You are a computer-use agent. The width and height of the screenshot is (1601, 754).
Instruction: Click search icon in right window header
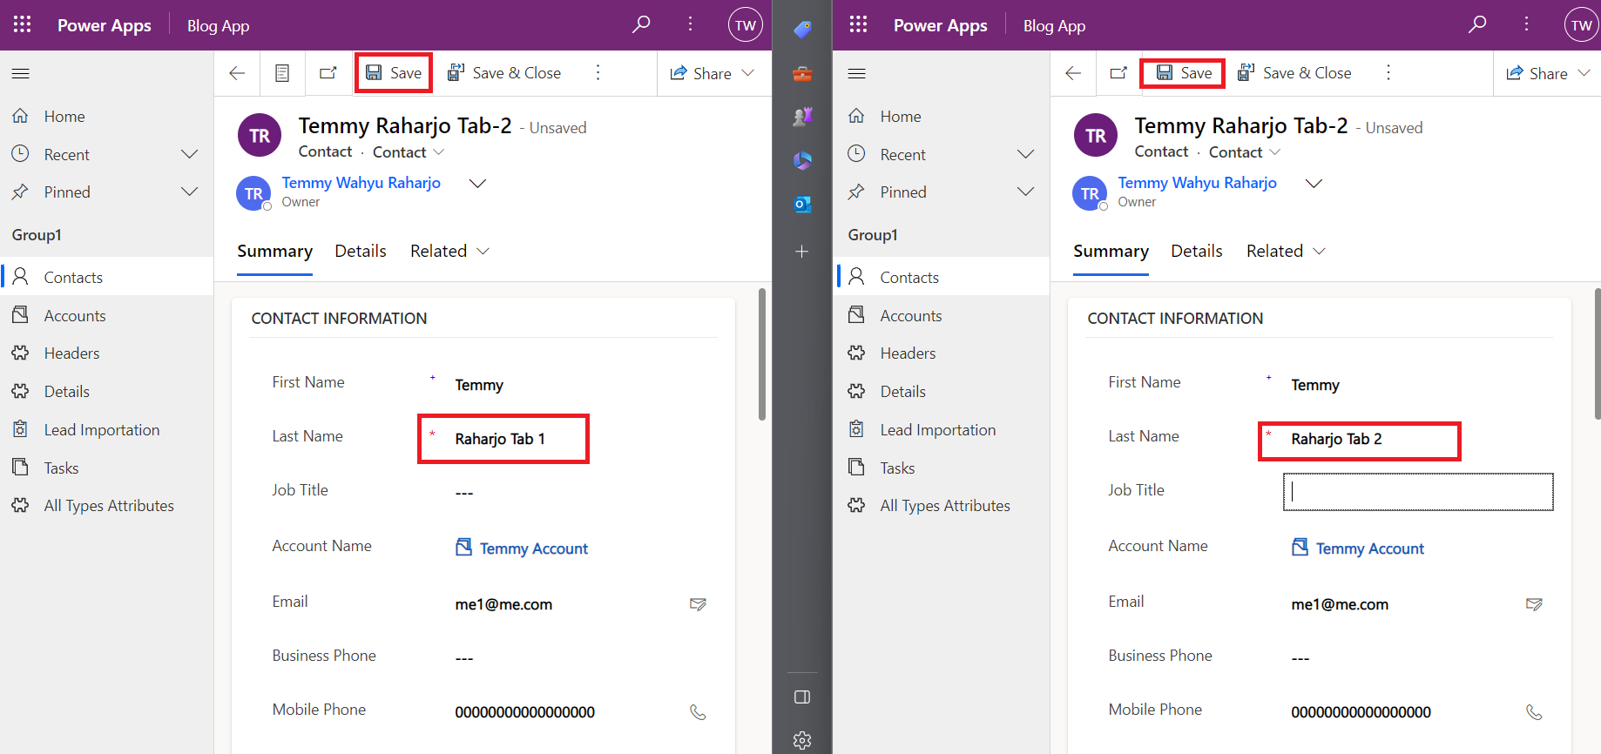click(1477, 24)
